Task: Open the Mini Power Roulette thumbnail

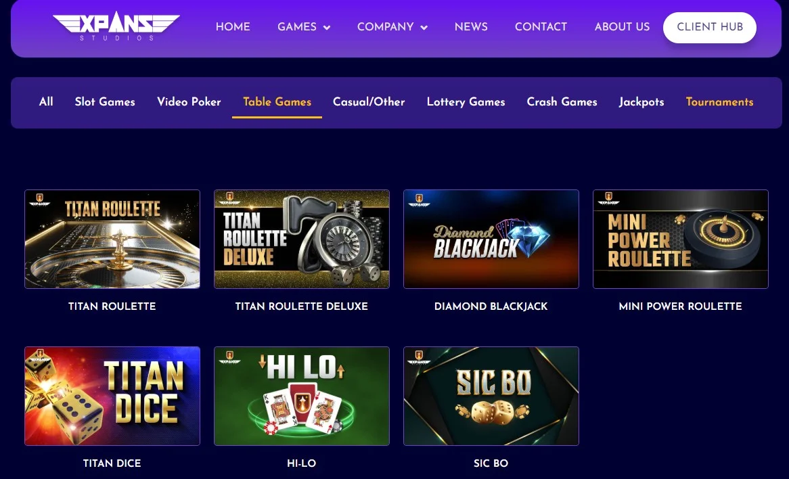Action: point(680,239)
